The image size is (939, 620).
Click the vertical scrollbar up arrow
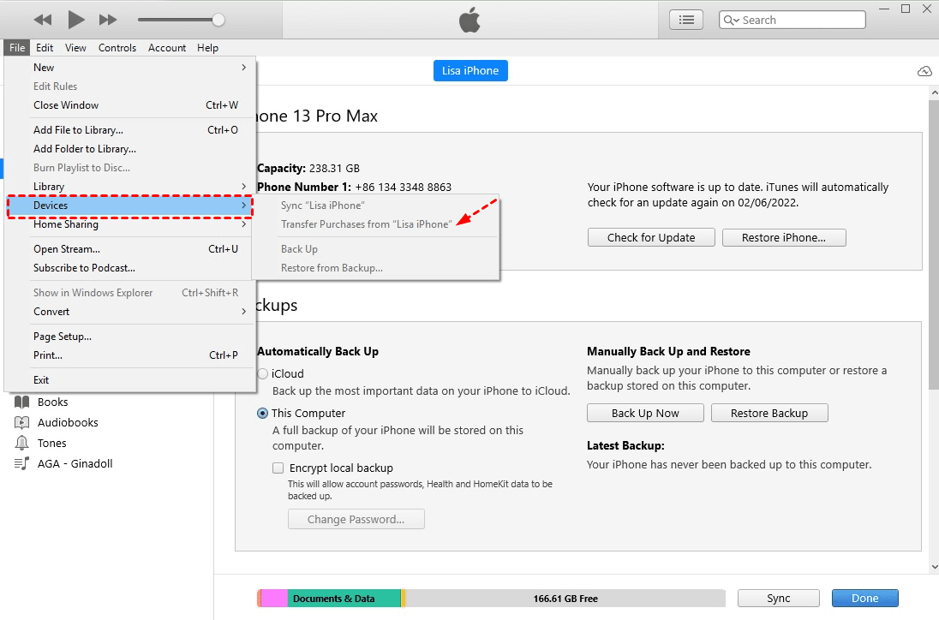click(x=934, y=93)
